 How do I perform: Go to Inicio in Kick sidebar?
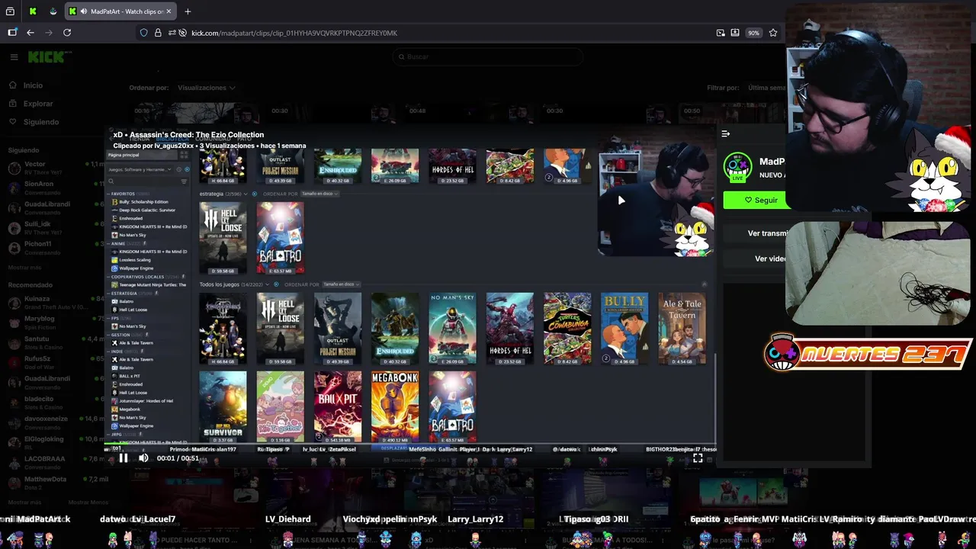click(25, 85)
